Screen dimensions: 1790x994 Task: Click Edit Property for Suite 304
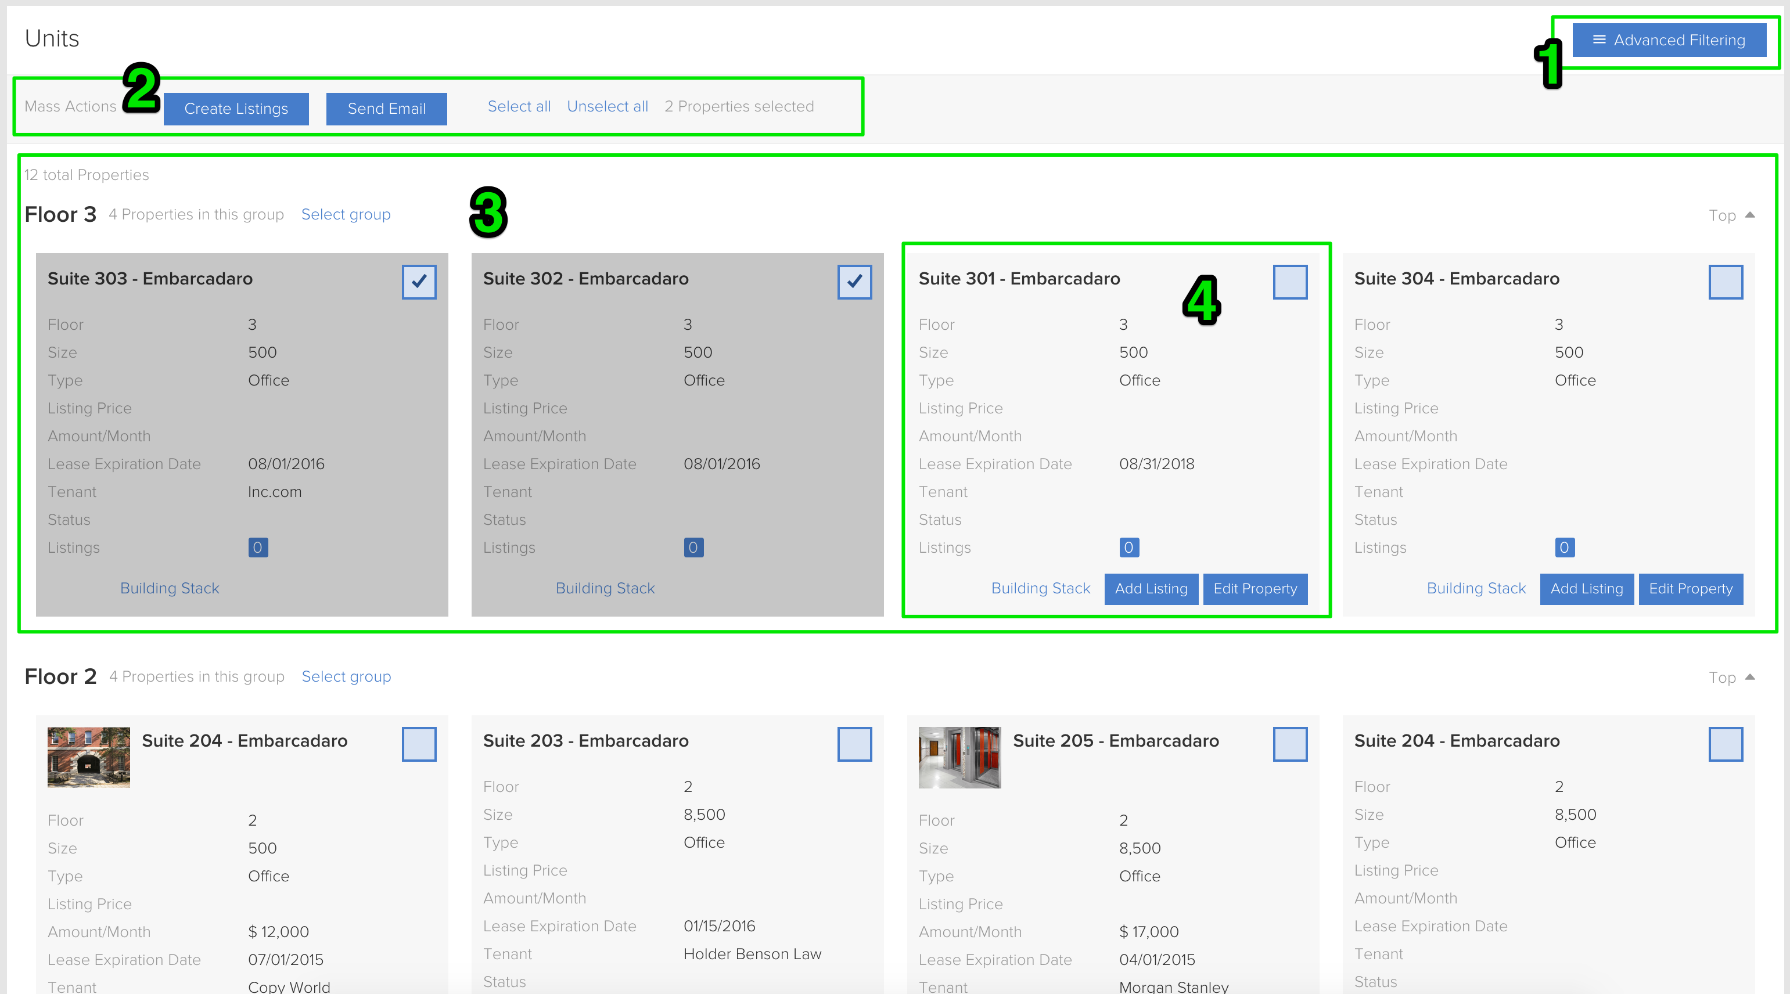(1691, 588)
